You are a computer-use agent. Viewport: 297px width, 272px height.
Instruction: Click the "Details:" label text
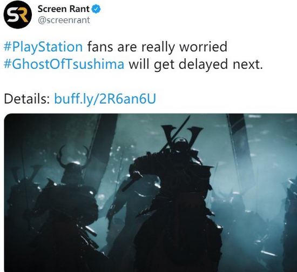26,98
